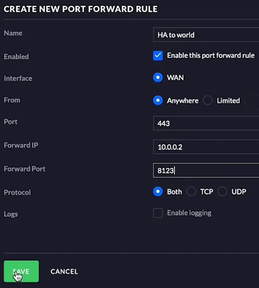
Task: Select the WAN interface radio button
Action: pyautogui.click(x=158, y=77)
